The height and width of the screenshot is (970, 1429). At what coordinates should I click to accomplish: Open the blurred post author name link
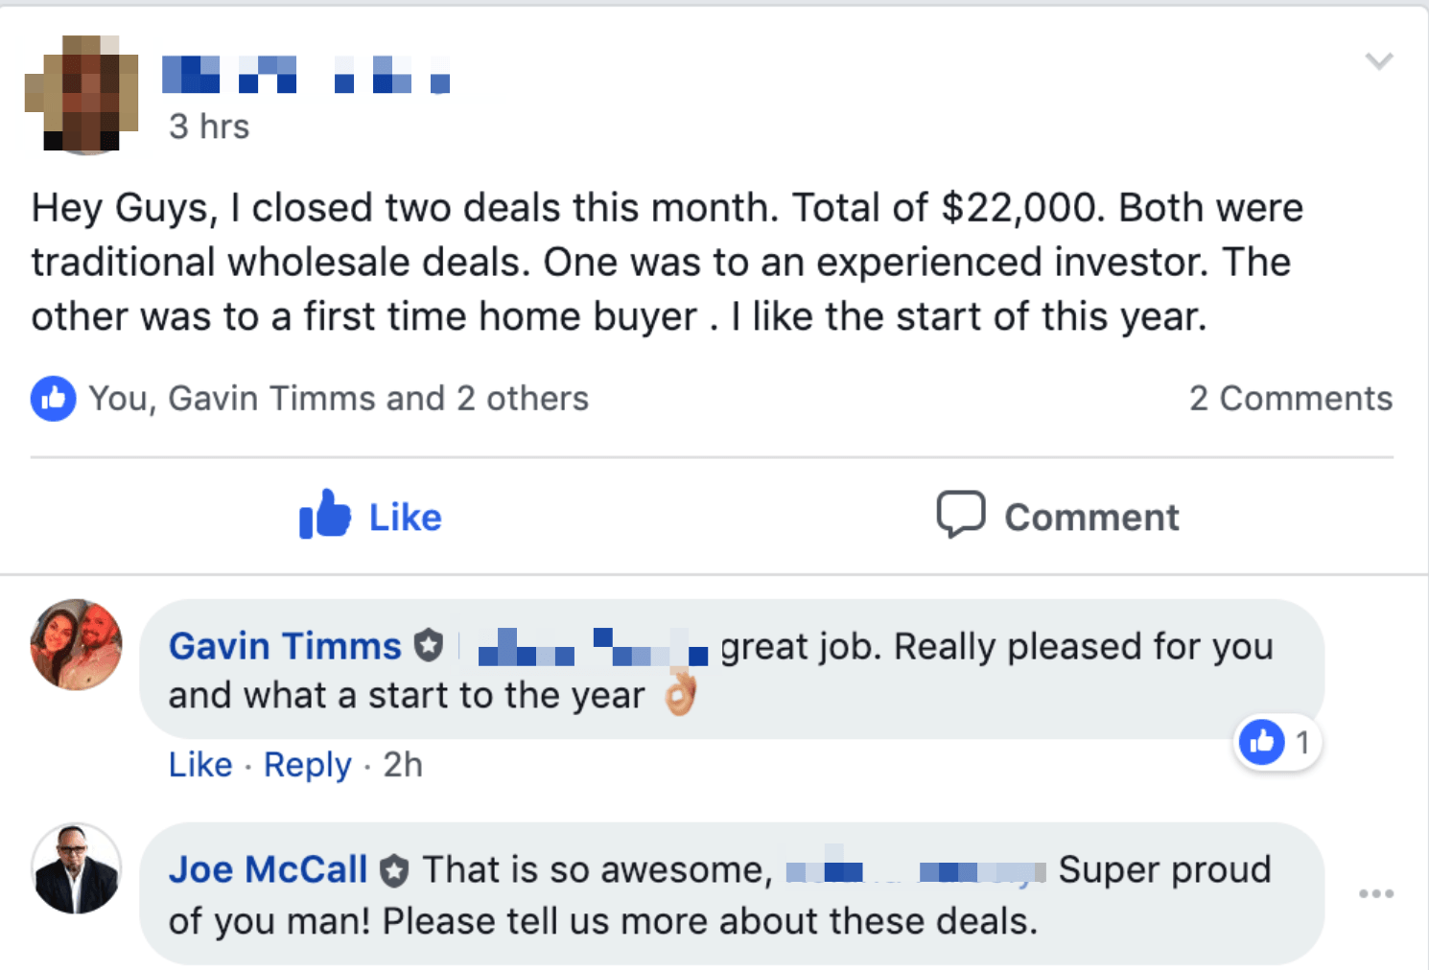coord(306,74)
